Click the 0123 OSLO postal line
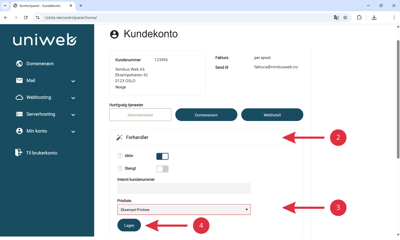The height and width of the screenshot is (240, 400). 125,81
